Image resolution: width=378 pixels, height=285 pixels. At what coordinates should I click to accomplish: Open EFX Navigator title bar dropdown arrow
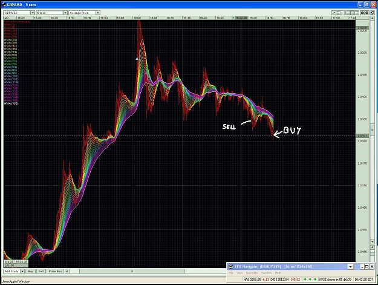click(x=351, y=267)
